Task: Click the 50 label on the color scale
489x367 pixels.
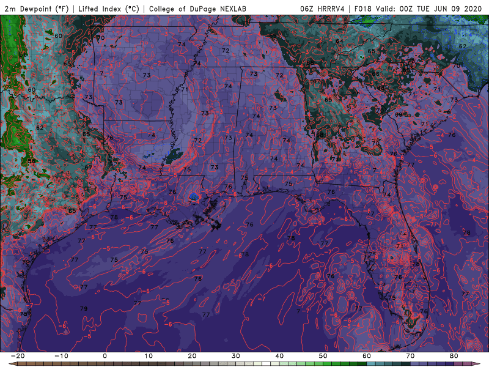Action: click(323, 356)
